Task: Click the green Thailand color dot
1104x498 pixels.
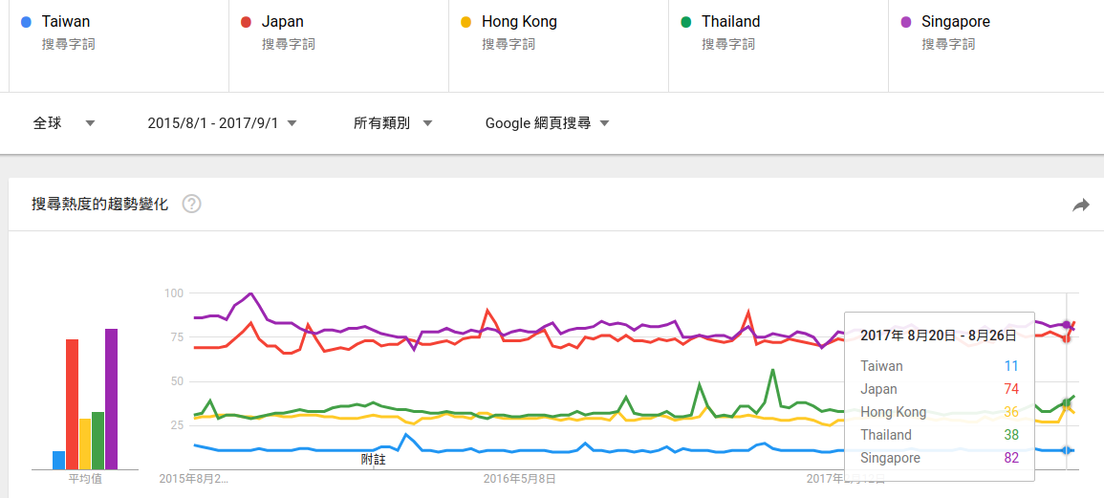Action: pos(685,22)
